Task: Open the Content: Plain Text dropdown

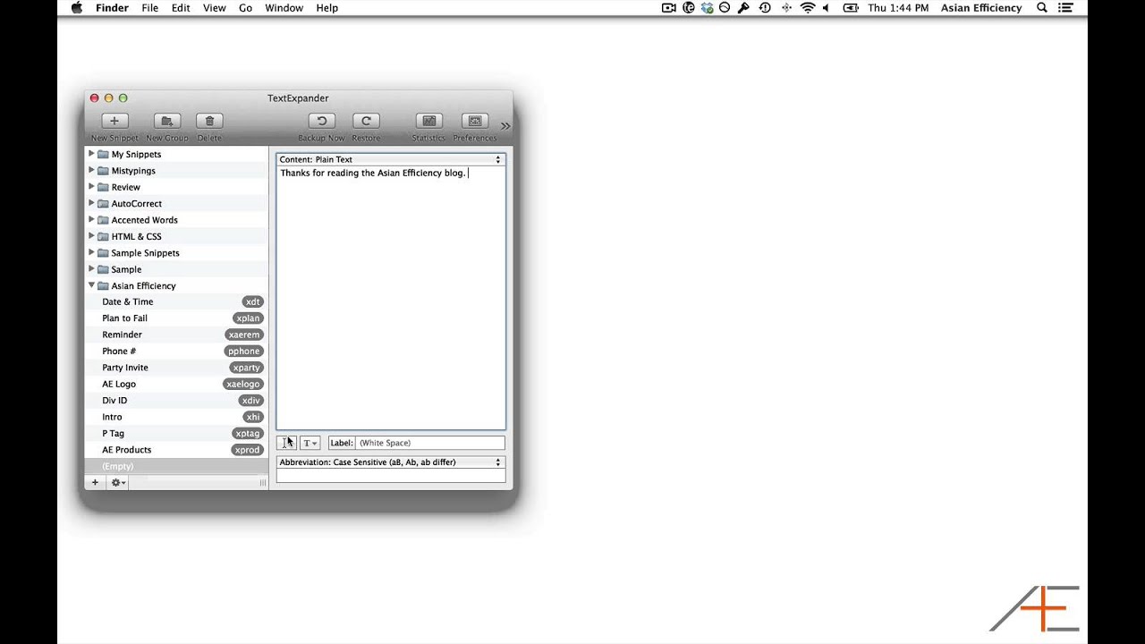Action: 391,159
